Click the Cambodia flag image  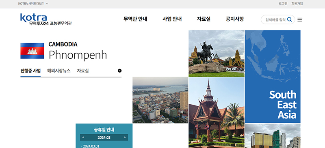(32, 51)
